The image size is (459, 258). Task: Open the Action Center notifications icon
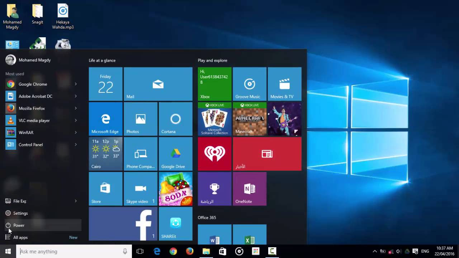(x=415, y=251)
